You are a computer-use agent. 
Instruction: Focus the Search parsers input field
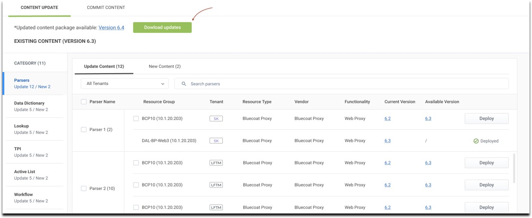coord(346,84)
